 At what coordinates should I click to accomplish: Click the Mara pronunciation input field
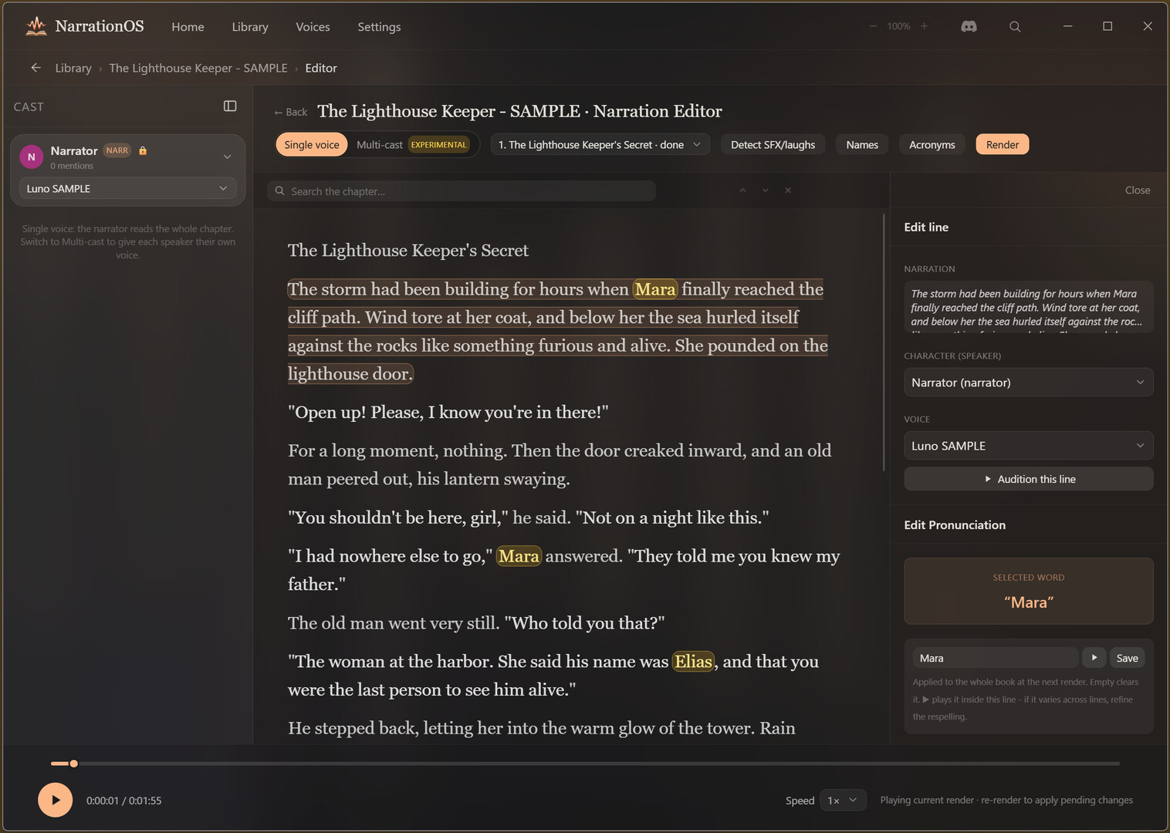995,658
